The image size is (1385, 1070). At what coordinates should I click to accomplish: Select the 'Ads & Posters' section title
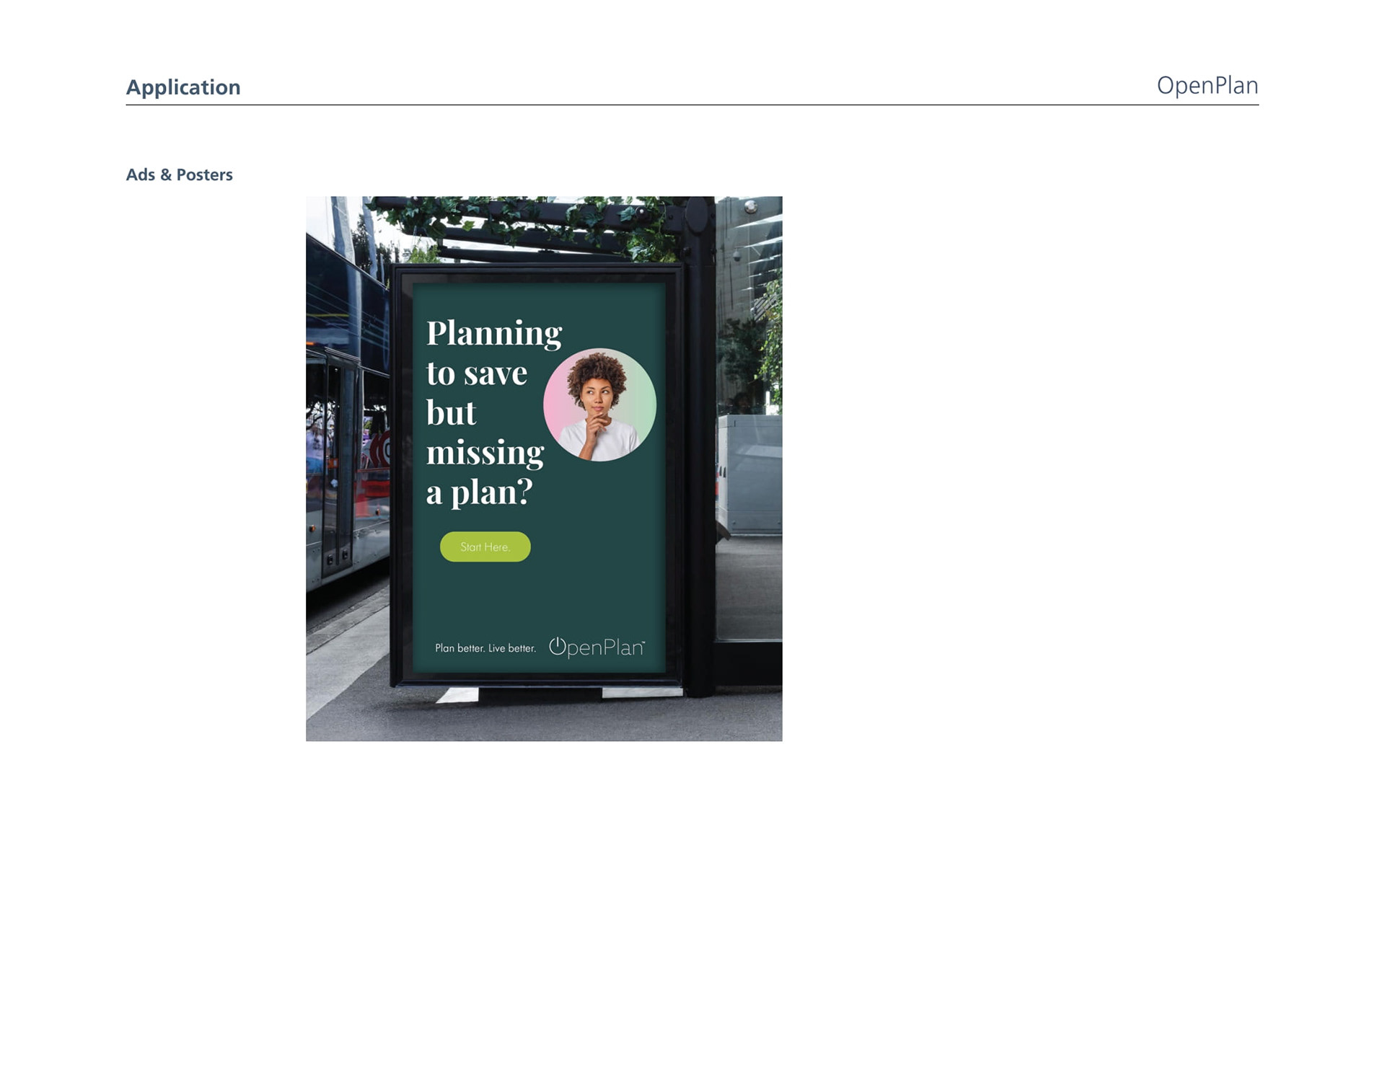180,175
